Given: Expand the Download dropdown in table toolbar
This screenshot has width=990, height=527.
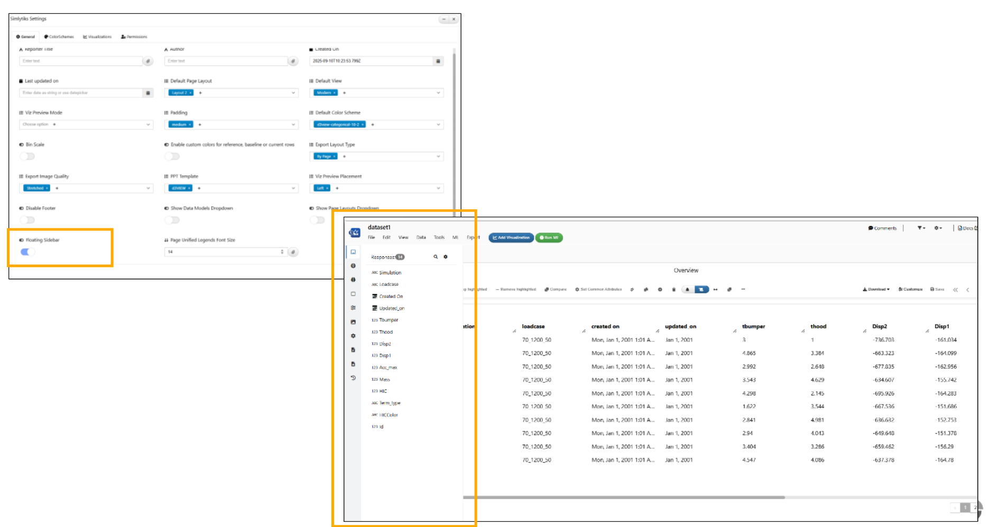Looking at the screenshot, I should pyautogui.click(x=876, y=290).
